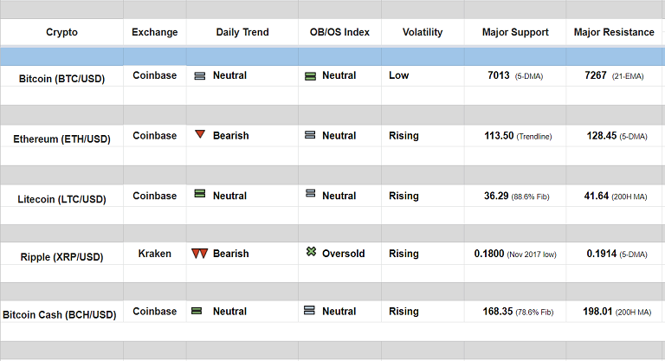Screen dimensions: 665x361
Task: Select the Volatility column header
Action: point(423,33)
